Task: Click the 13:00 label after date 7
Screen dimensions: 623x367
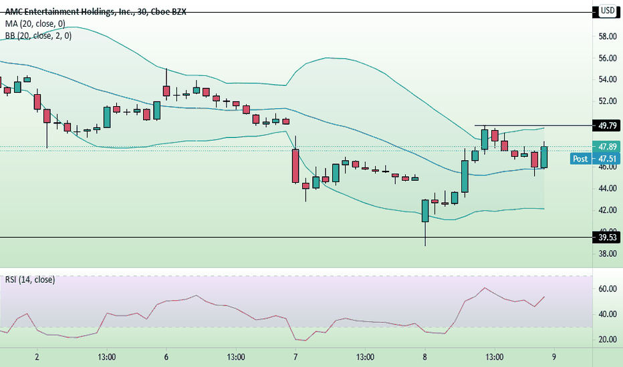Action: pyautogui.click(x=365, y=357)
